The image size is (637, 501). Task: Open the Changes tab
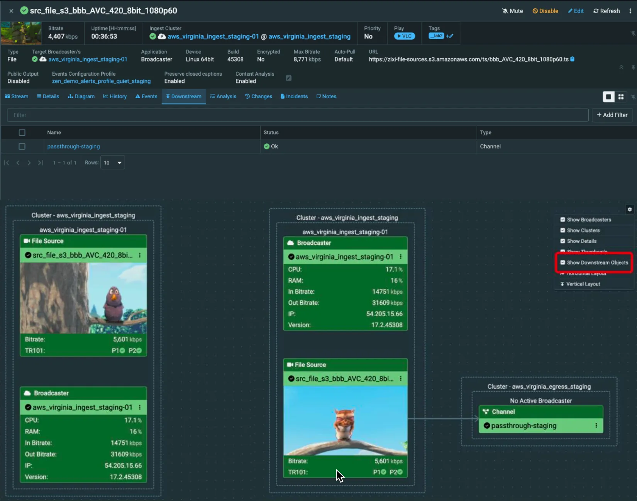[x=258, y=96]
